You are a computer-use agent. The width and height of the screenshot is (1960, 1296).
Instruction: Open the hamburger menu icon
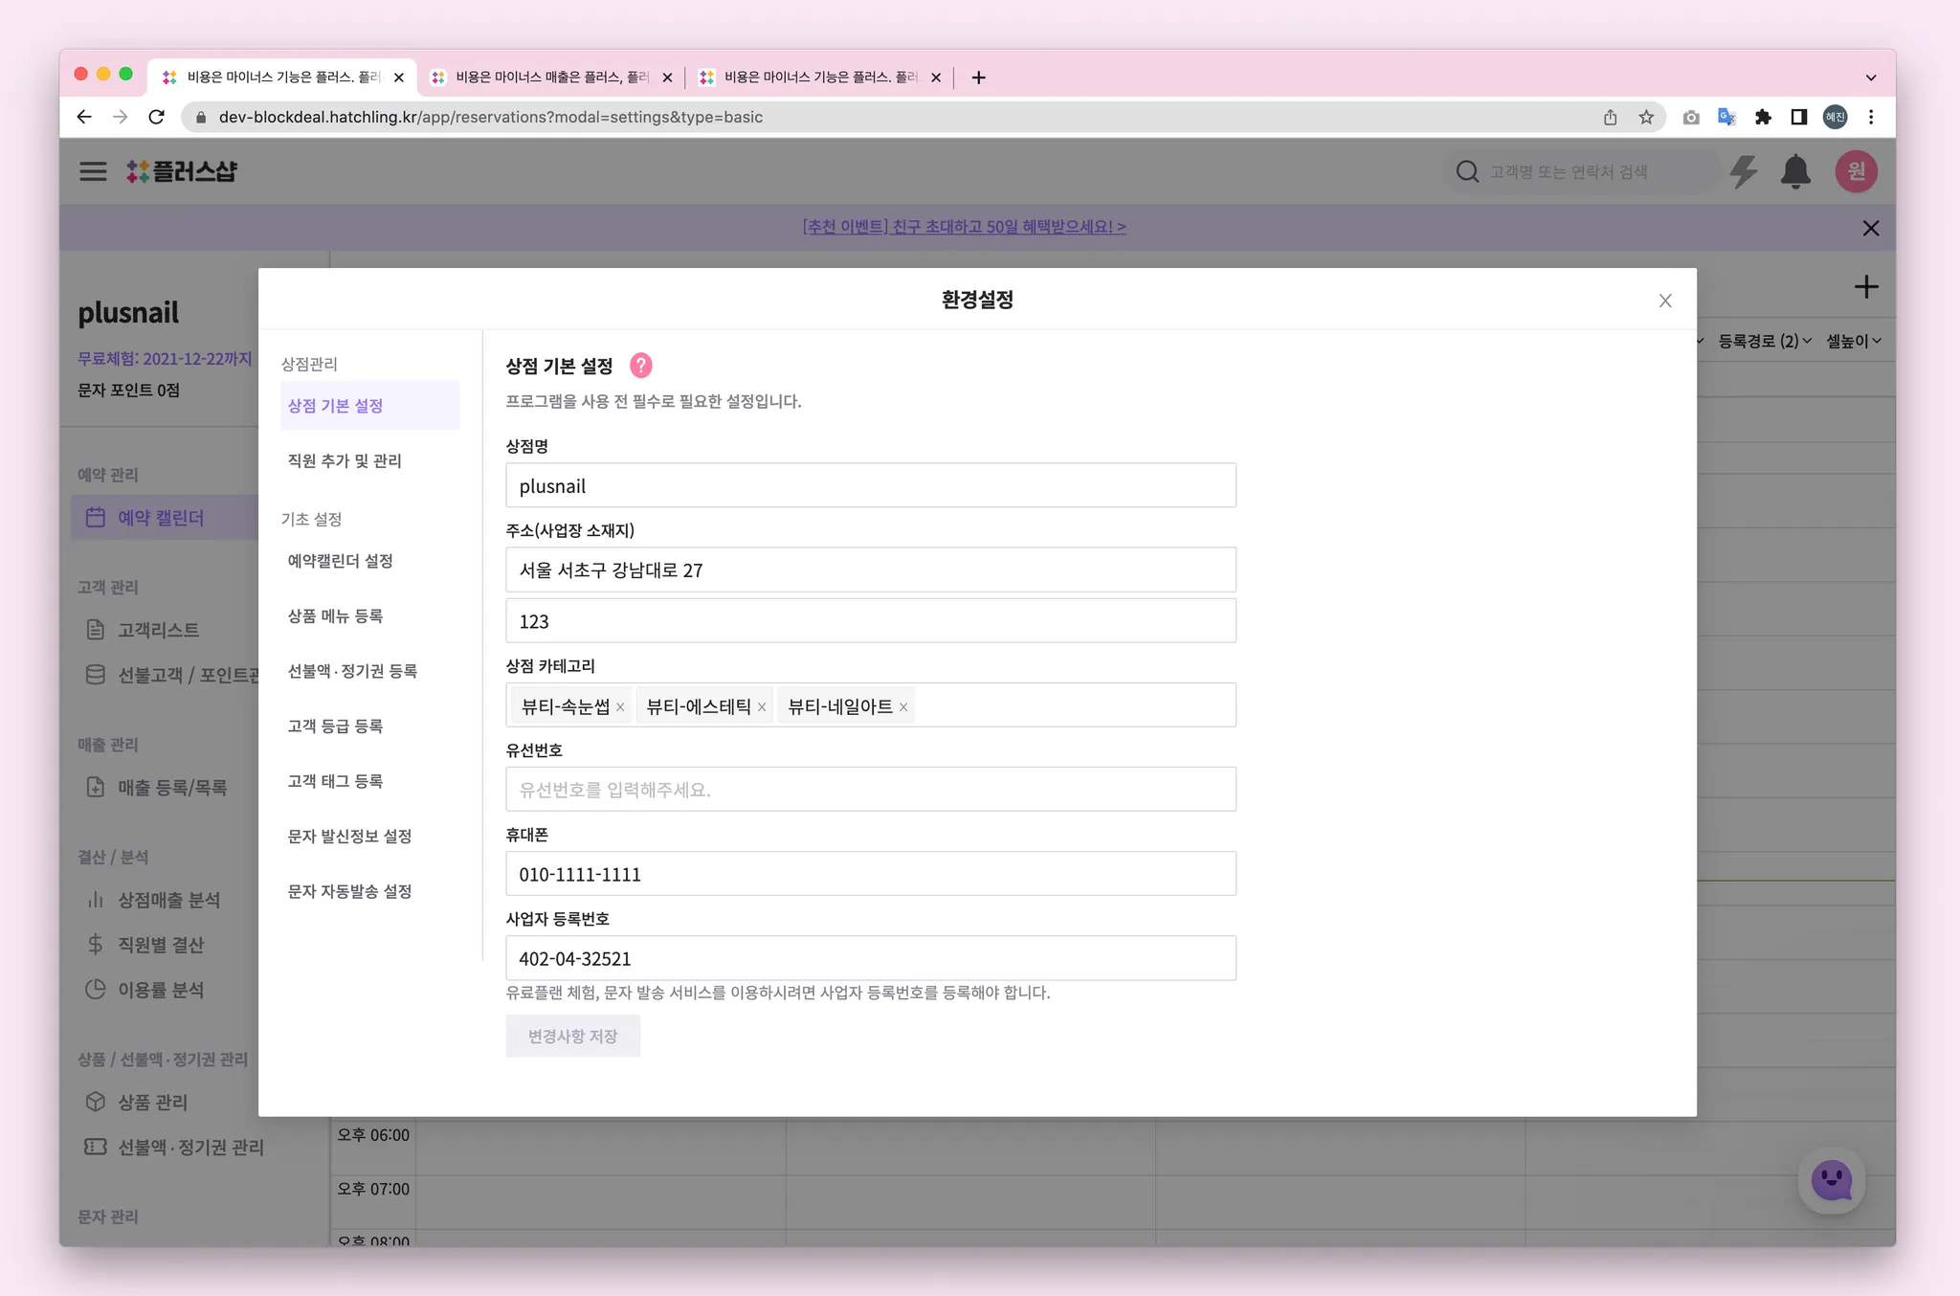point(93,171)
